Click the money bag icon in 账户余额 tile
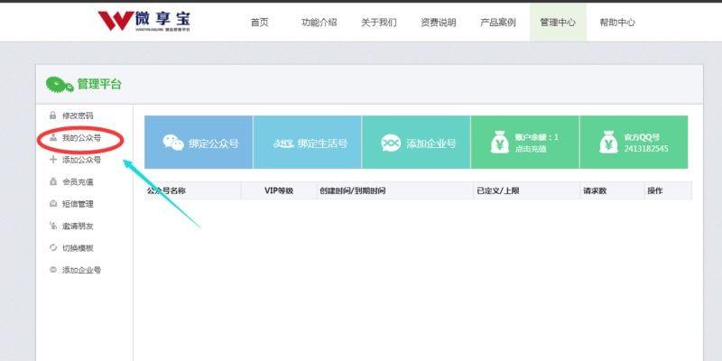This screenshot has width=722, height=361. 500,142
